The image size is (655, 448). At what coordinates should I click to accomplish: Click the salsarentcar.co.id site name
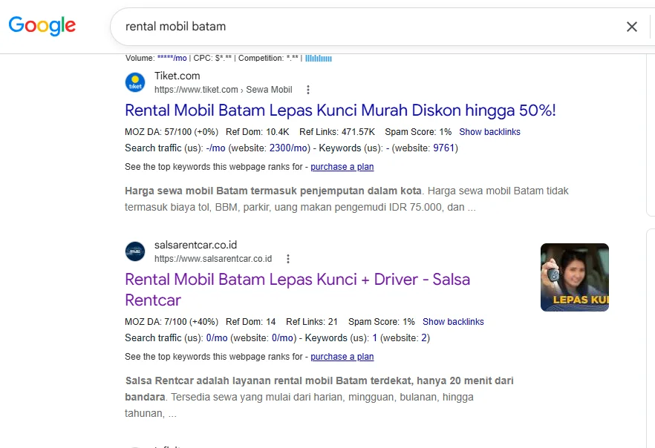[195, 245]
